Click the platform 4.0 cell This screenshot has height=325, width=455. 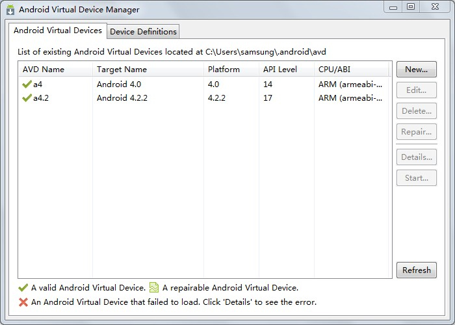(213, 84)
